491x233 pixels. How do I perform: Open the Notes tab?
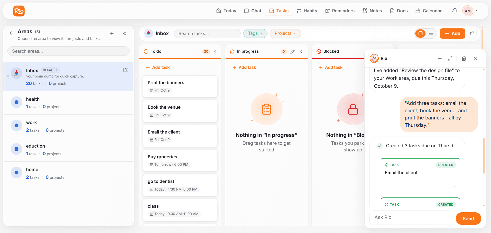(x=372, y=11)
